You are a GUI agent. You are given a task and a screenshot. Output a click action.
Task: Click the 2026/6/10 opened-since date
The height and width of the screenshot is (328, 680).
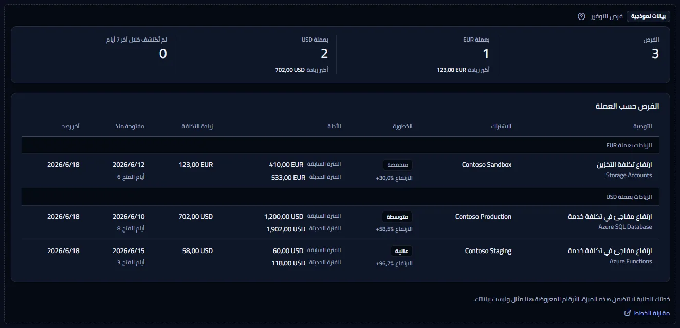(128, 217)
